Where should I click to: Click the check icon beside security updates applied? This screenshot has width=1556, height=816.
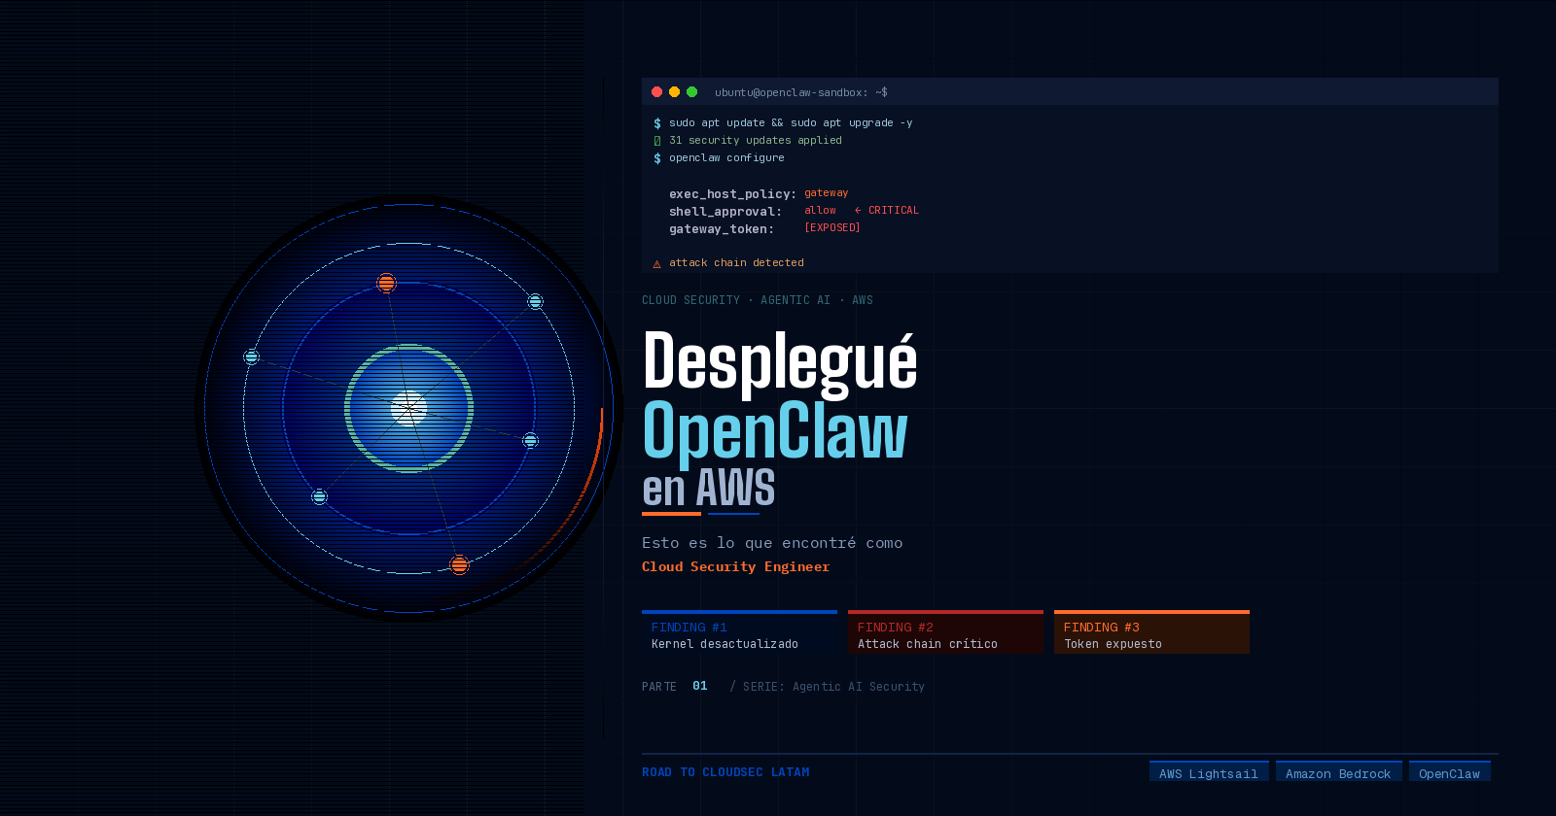point(657,141)
